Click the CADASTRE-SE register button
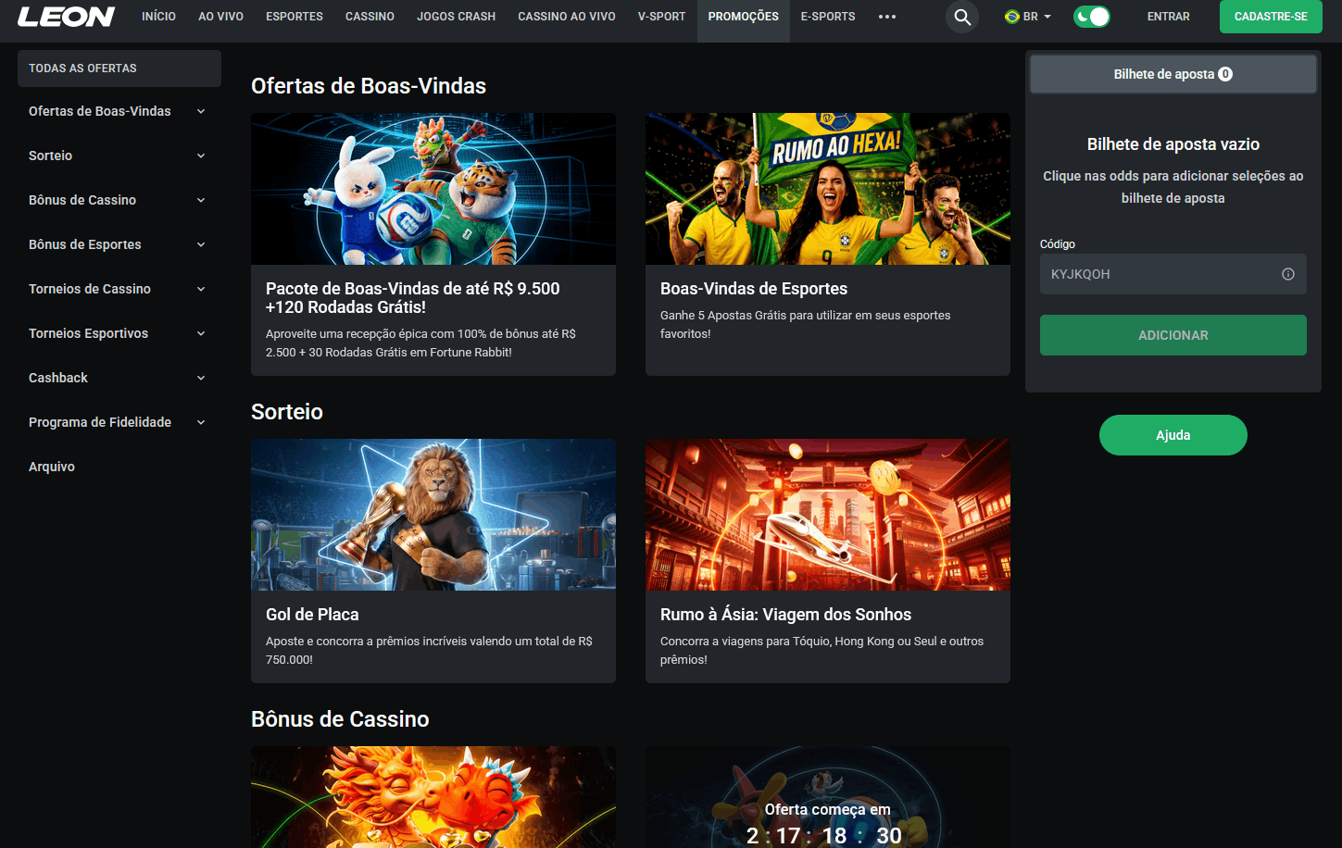Viewport: 1342px width, 848px height. click(1271, 17)
